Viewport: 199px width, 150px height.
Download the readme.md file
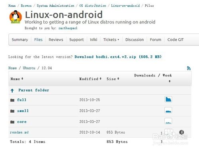pos(19,132)
